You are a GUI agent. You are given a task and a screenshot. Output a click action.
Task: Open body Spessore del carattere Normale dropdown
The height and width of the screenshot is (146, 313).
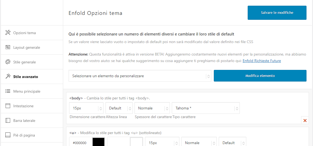[x=152, y=108]
